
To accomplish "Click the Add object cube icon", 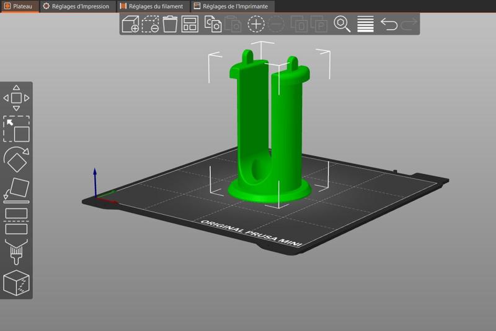I will point(130,25).
